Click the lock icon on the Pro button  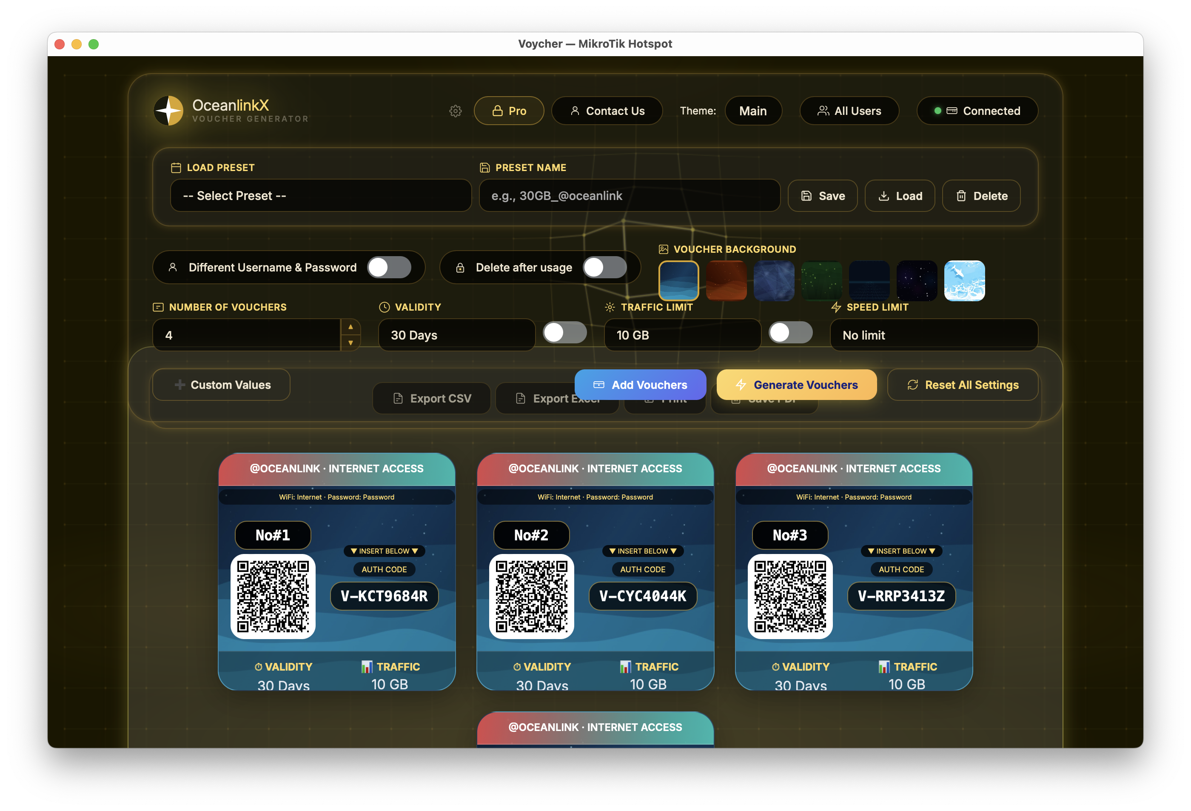click(497, 111)
